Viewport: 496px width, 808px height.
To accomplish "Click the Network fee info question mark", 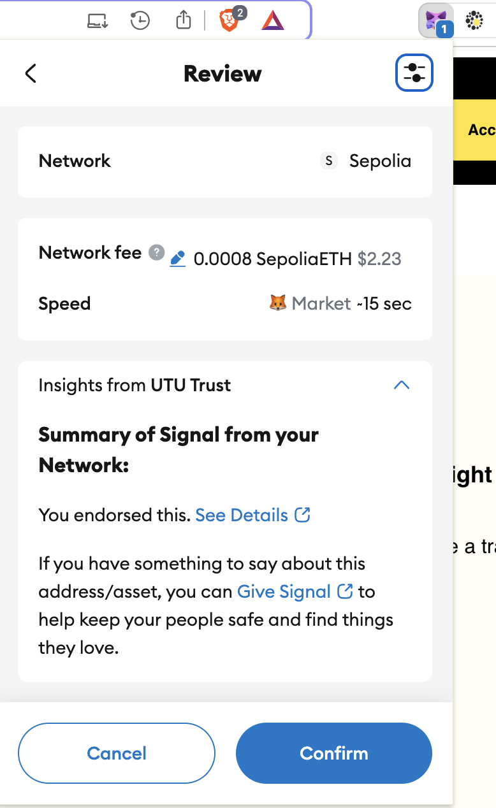I will 156,252.
